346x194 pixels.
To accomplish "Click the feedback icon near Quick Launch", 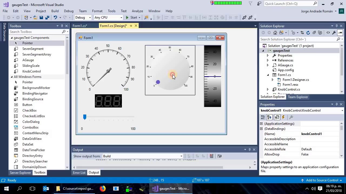I will (x=259, y=4).
